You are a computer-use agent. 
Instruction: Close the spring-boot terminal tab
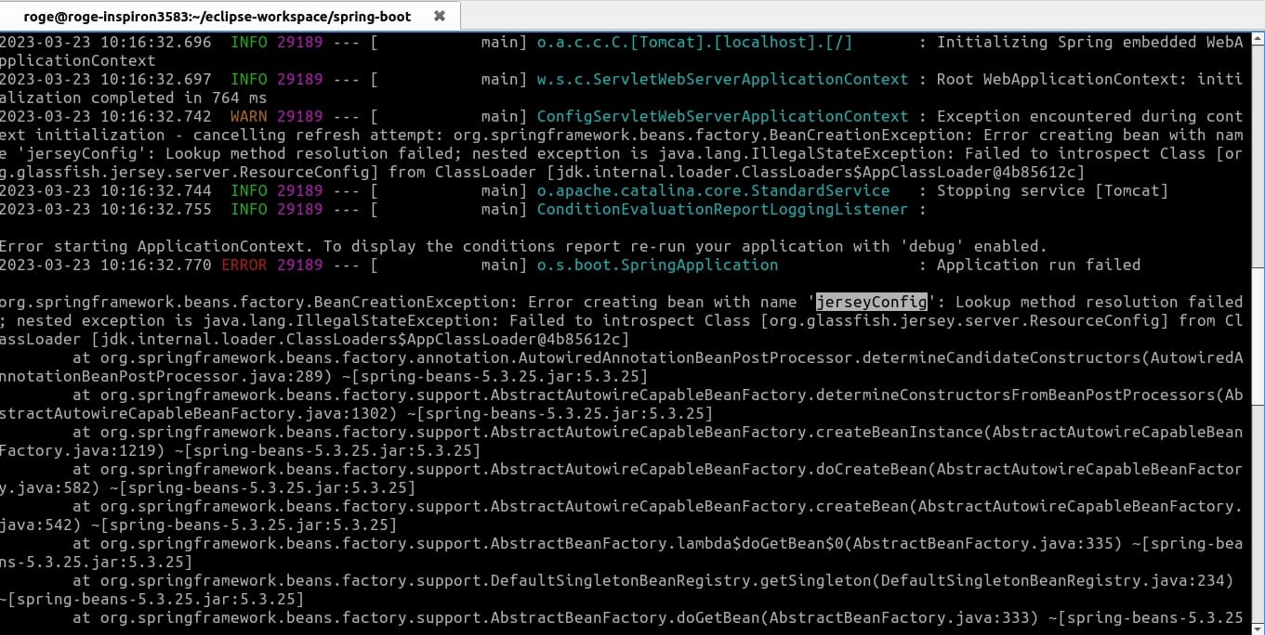click(x=440, y=16)
